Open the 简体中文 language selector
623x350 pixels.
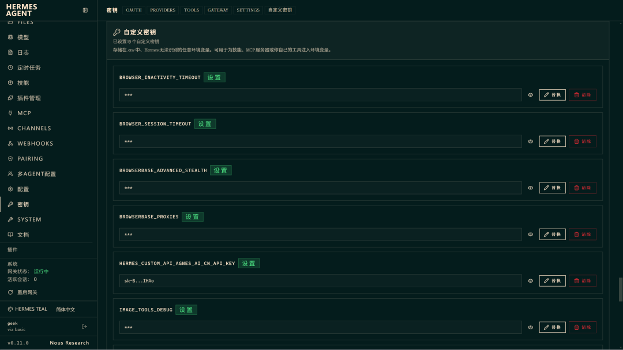pyautogui.click(x=66, y=310)
